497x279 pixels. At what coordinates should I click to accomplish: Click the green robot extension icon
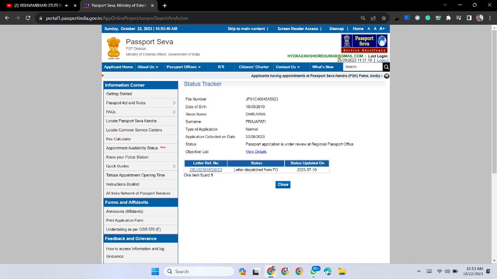click(x=438, y=18)
